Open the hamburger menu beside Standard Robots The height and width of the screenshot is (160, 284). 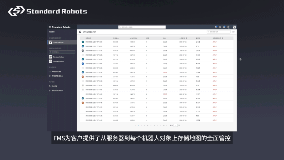tap(49, 27)
